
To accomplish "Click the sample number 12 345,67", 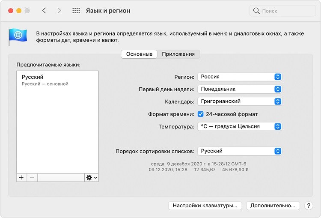I will coord(205,170).
